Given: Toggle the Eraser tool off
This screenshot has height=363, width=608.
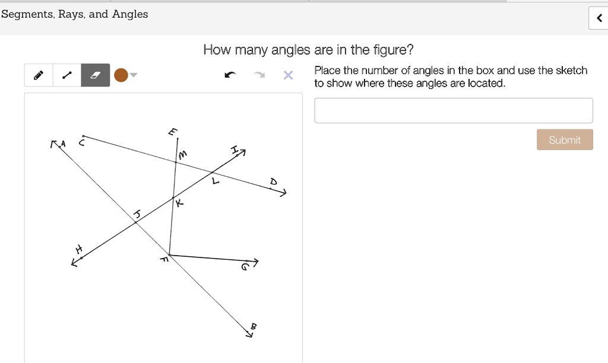Looking at the screenshot, I should tap(94, 75).
